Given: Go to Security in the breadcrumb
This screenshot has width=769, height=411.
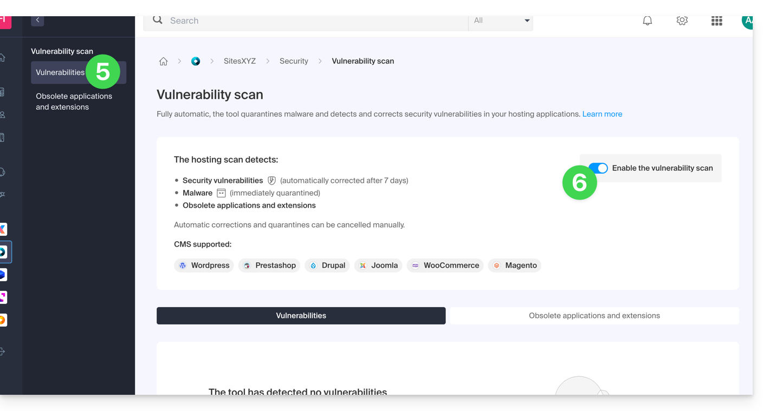Looking at the screenshot, I should coord(294,62).
